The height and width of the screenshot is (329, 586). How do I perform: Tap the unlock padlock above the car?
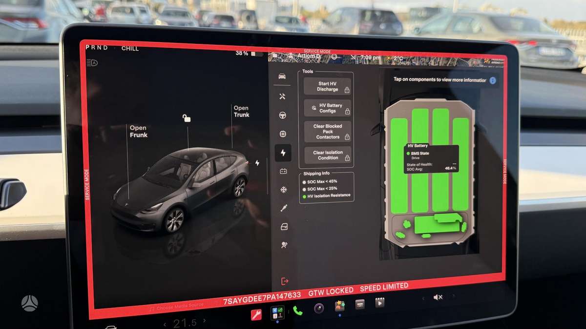(187, 118)
